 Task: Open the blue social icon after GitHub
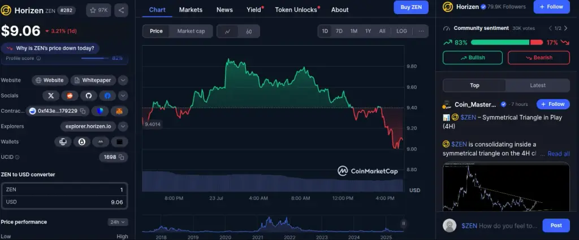pos(107,96)
